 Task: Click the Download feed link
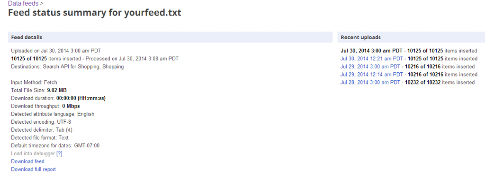[27, 161]
